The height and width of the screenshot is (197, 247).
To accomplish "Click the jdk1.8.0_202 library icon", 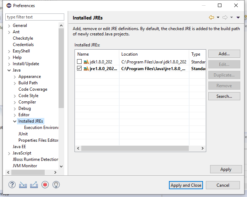I will 86,62.
